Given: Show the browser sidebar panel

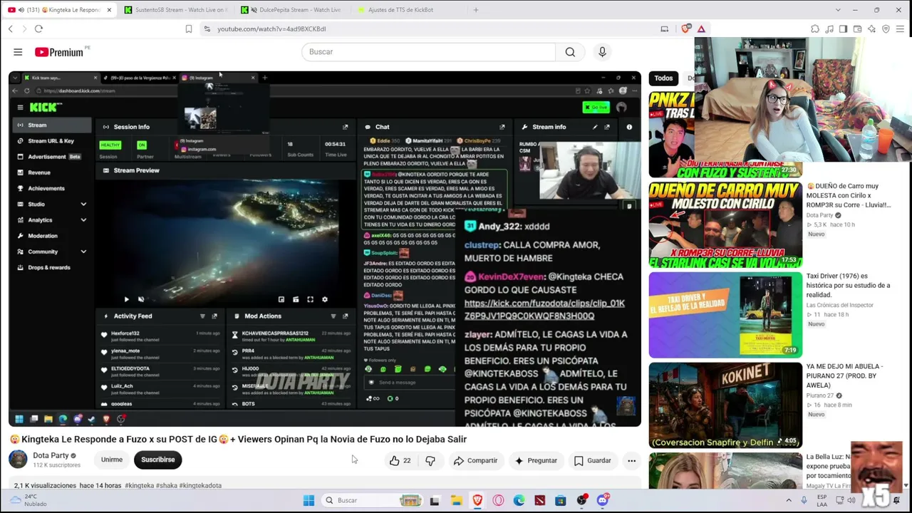Looking at the screenshot, I should pyautogui.click(x=843, y=28).
